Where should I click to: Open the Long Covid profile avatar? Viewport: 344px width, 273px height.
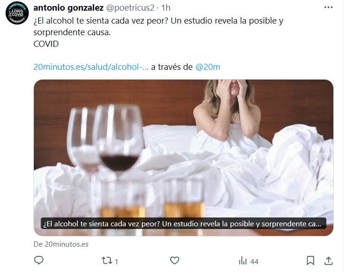17,12
